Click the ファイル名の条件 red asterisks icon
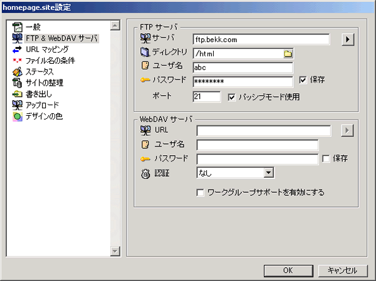The height and width of the screenshot is (281, 376). pos(18,60)
